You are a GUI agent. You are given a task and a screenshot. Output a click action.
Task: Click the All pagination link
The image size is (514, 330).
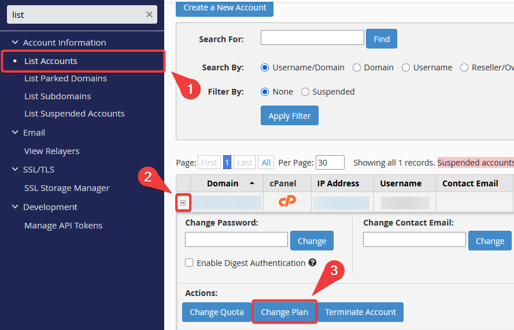tap(266, 163)
